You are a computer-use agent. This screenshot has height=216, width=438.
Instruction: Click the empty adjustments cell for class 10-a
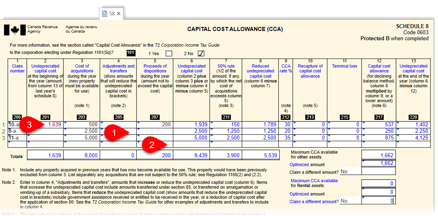tap(118, 125)
